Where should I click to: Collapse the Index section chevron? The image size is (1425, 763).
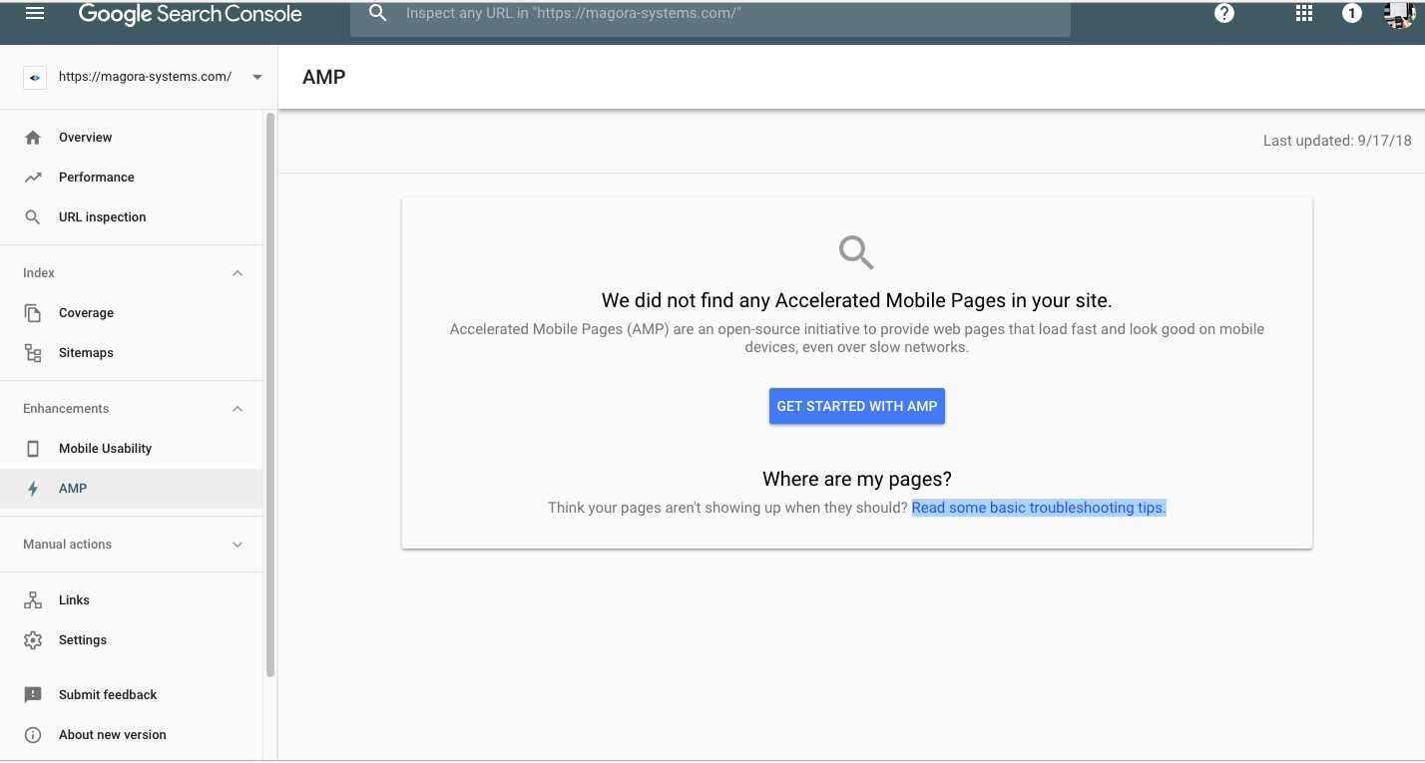237,273
